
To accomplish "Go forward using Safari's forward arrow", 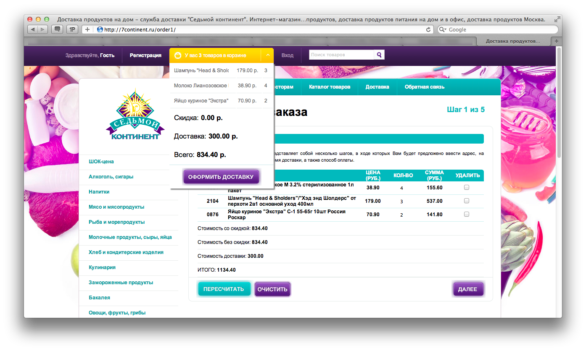I will (43, 29).
